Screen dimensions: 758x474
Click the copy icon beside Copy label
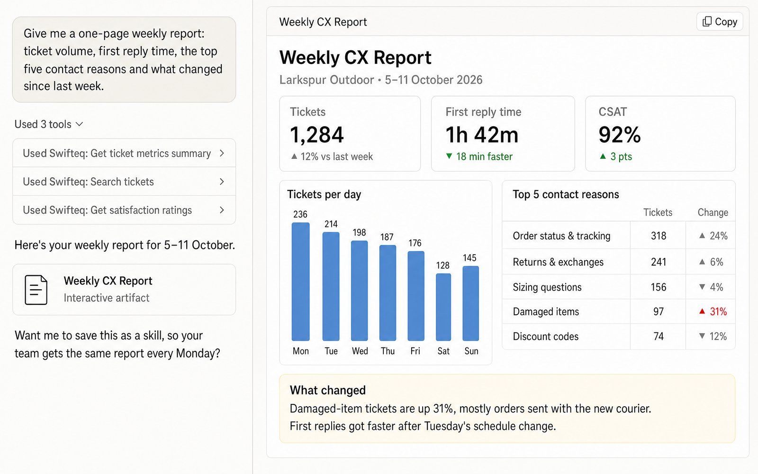(x=707, y=21)
